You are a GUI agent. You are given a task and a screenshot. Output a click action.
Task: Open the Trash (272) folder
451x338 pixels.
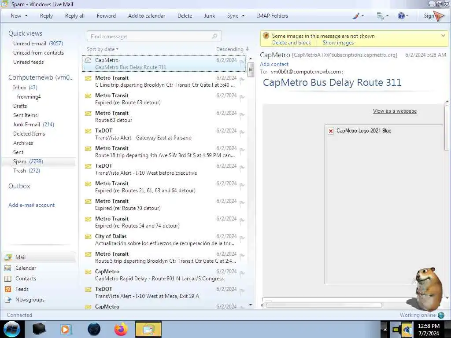26,171
